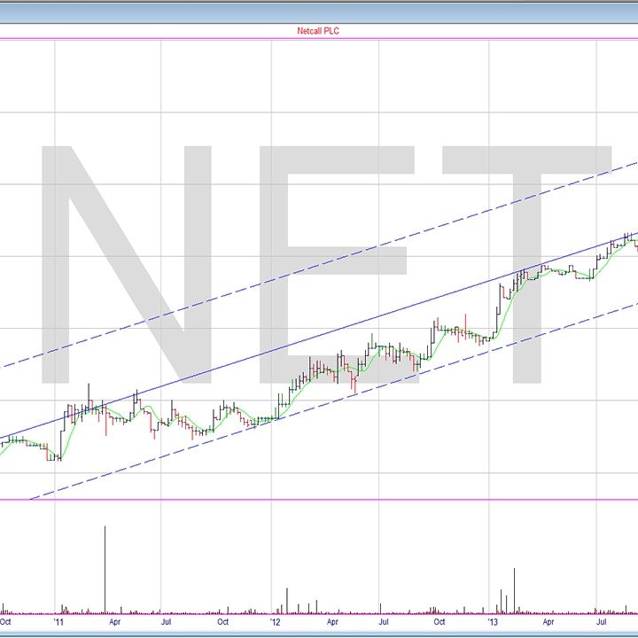Click the tall volume bar in early 2012

[287, 599]
